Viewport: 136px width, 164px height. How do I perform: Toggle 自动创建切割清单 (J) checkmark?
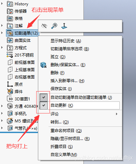pyautogui.click(x=44, y=97)
